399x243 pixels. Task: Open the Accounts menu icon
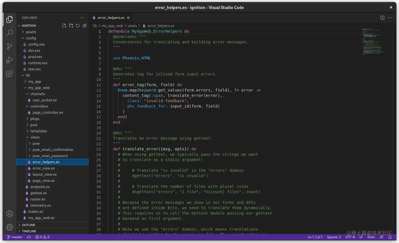10,214
